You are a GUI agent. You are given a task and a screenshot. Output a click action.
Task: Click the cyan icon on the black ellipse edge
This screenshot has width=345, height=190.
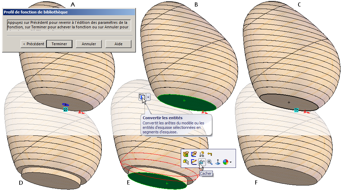click(x=296, y=110)
